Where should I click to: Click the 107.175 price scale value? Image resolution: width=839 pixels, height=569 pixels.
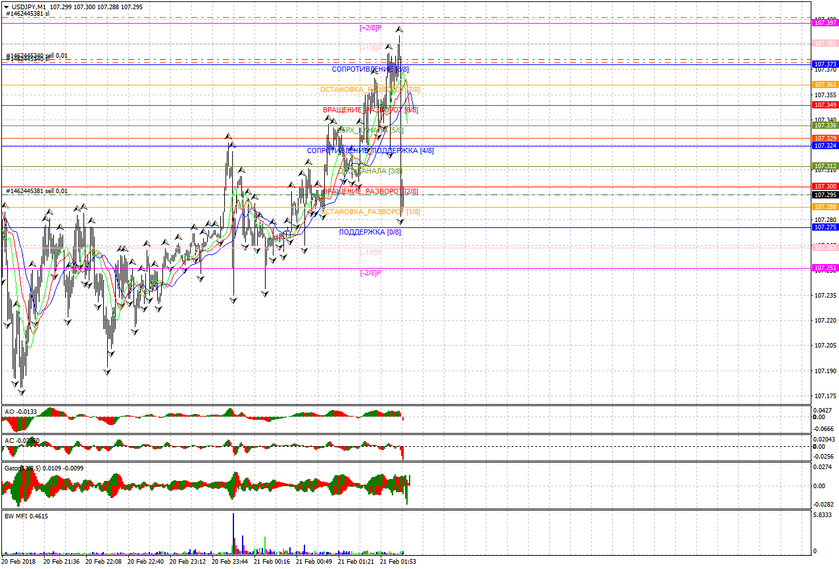825,396
